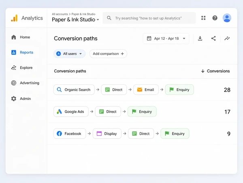Image resolution: width=243 pixels, height=183 pixels.
Task: Open the user account avatar
Action: point(227,18)
